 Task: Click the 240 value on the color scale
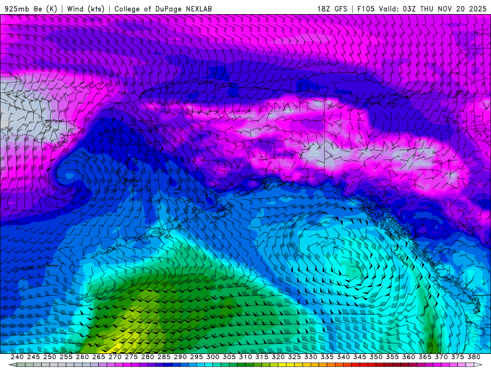tap(17, 357)
